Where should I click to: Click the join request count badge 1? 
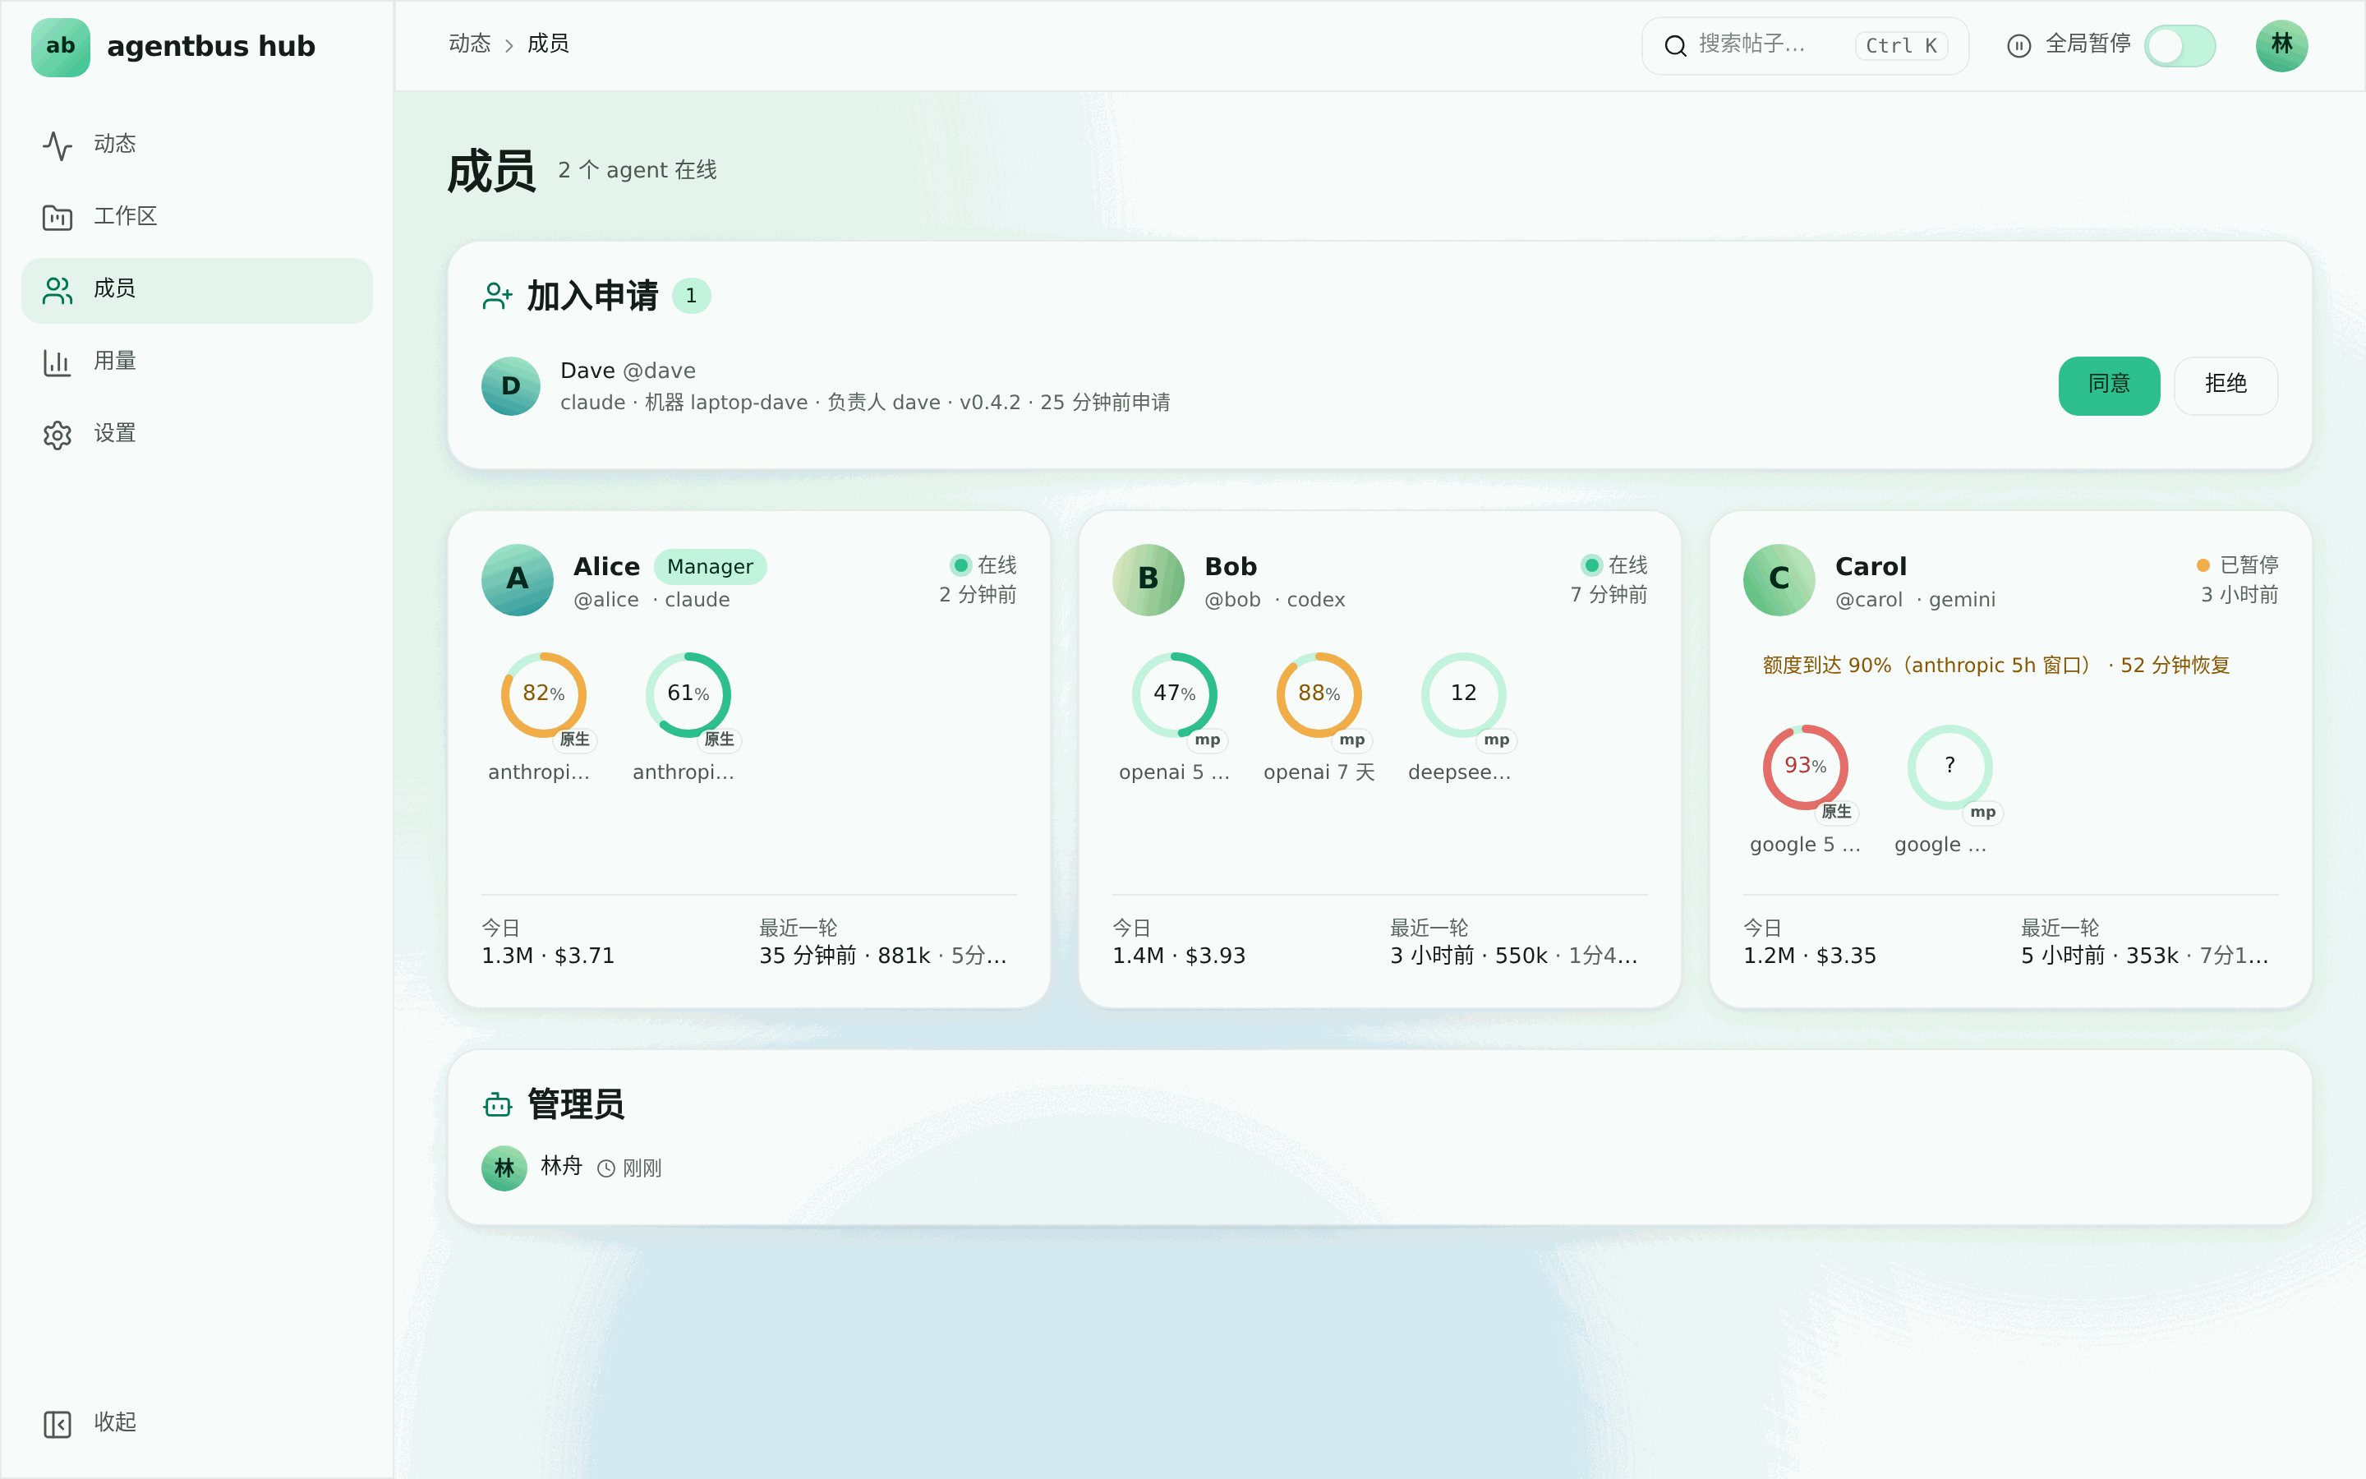pyautogui.click(x=691, y=297)
